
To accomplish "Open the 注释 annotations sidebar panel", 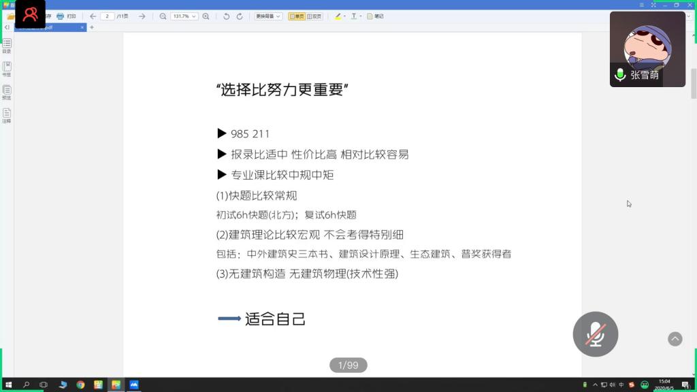I will (7, 115).
